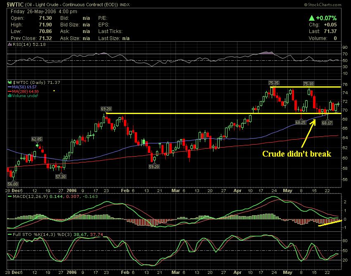Click the n/a value beside Bid:
The width and height of the screenshot is (351, 276).
pos(86,18)
